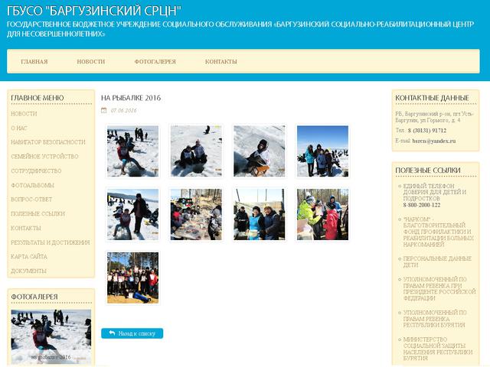Open photo of child fishing at ice hole
Viewport: 490px width, 367px height.
tap(132, 151)
